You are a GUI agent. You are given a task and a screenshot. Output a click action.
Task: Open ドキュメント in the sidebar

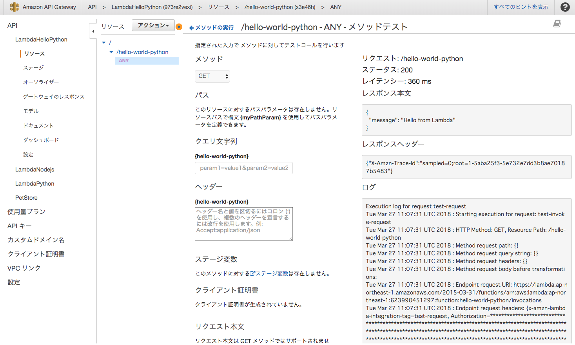point(38,126)
